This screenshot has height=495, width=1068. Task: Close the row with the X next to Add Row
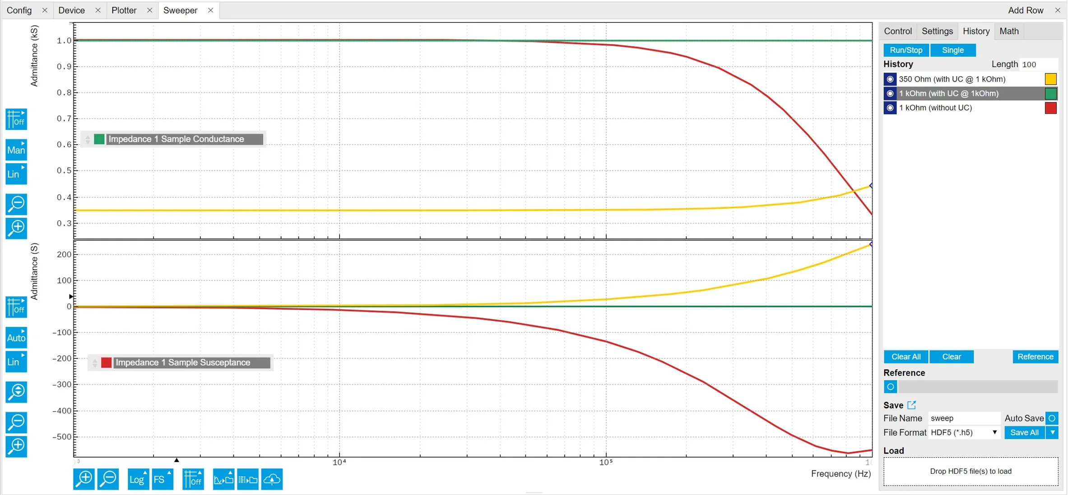1058,10
